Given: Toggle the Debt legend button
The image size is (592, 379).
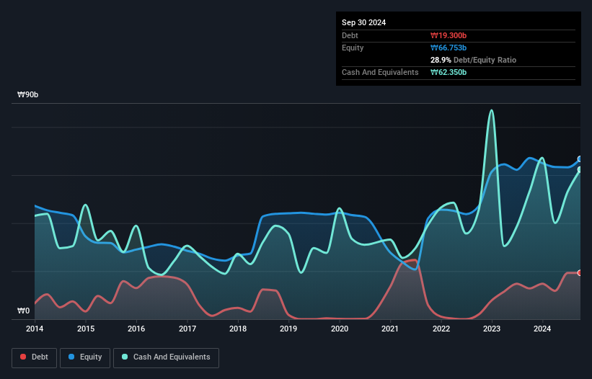Looking at the screenshot, I should [x=35, y=357].
